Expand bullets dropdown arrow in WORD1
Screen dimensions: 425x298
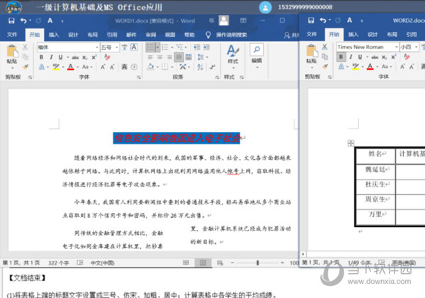click(x=157, y=48)
